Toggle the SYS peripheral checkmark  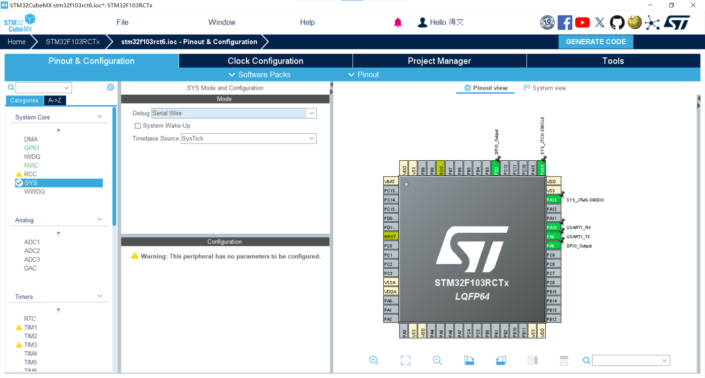[x=19, y=183]
